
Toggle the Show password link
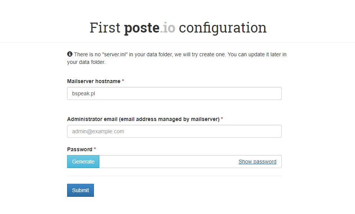257,162
